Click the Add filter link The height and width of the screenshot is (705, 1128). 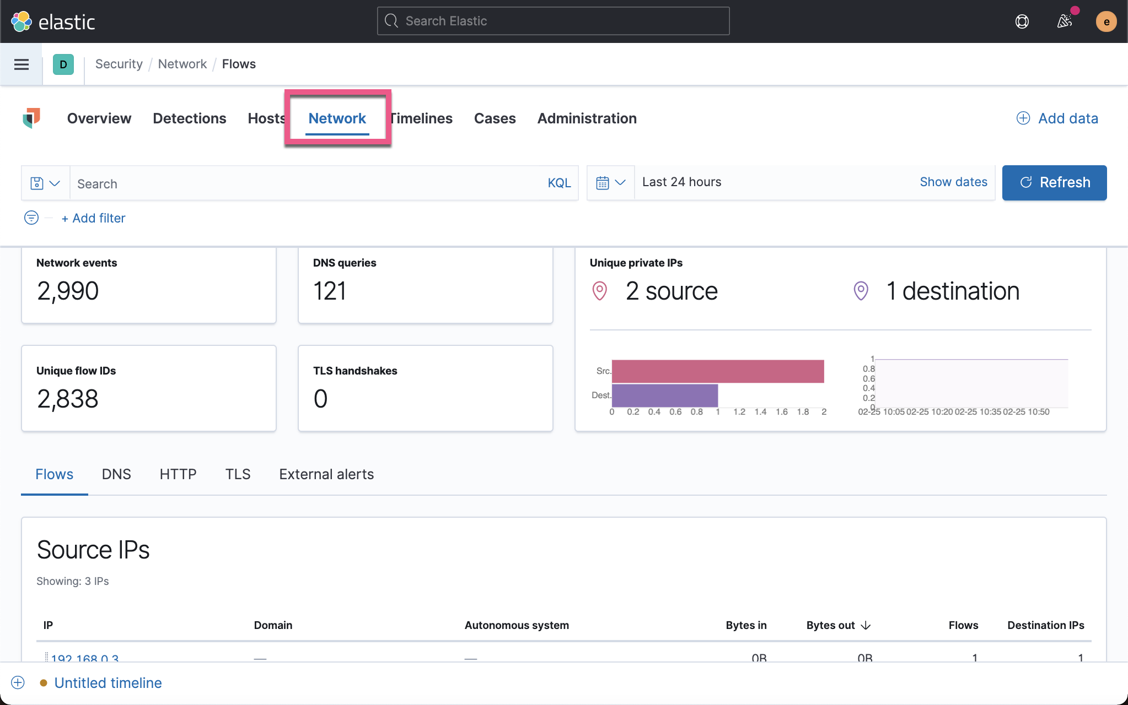(x=93, y=218)
